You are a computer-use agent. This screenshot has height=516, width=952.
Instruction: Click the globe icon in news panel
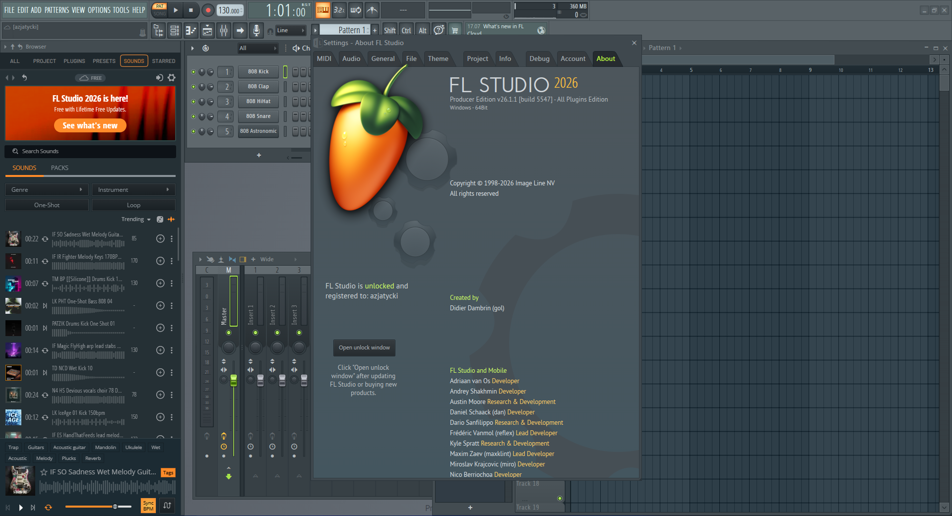[x=541, y=30]
